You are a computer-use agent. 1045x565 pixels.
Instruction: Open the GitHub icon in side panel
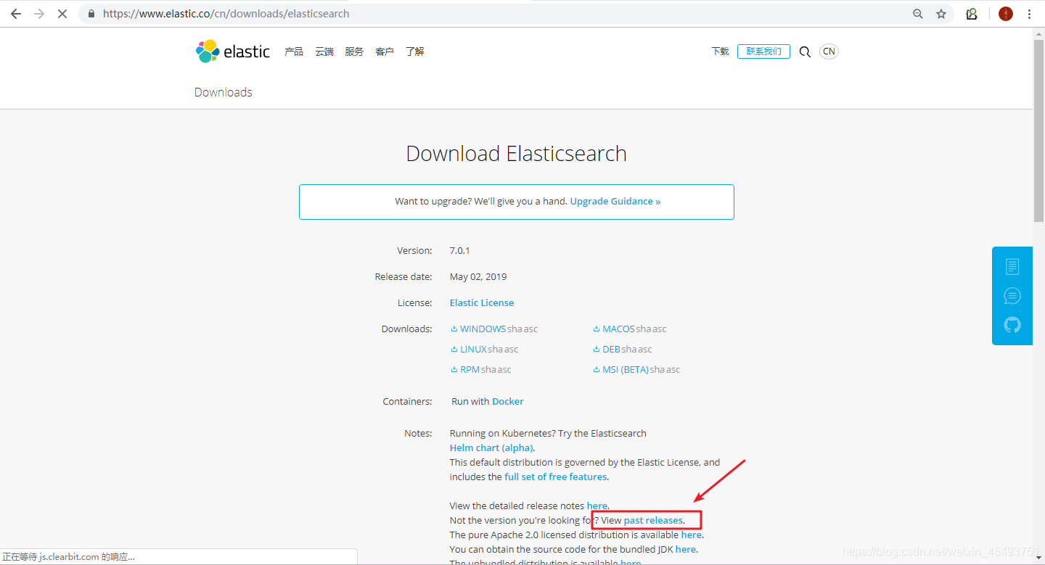1012,325
